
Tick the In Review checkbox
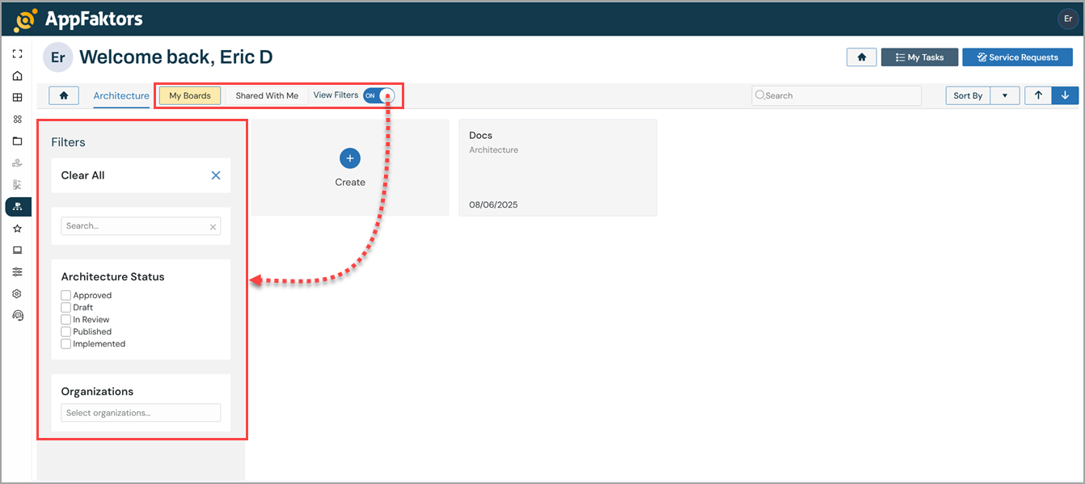(66, 320)
